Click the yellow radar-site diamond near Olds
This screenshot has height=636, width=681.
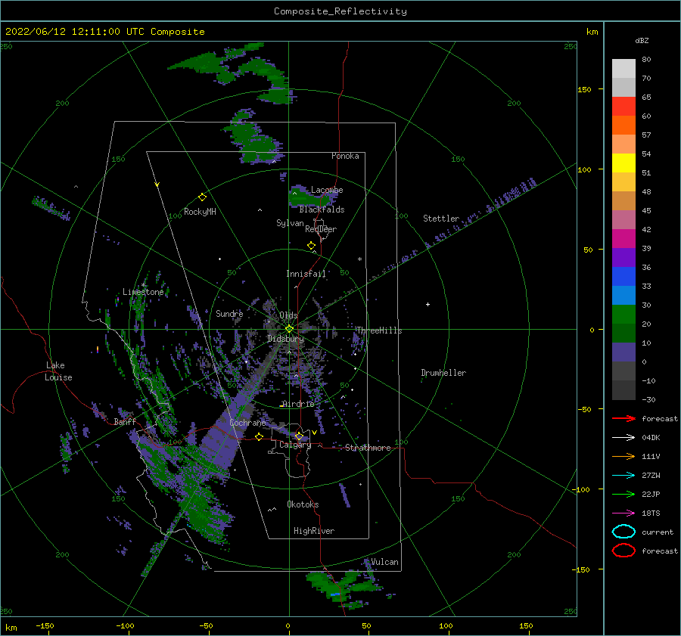pyautogui.click(x=289, y=329)
